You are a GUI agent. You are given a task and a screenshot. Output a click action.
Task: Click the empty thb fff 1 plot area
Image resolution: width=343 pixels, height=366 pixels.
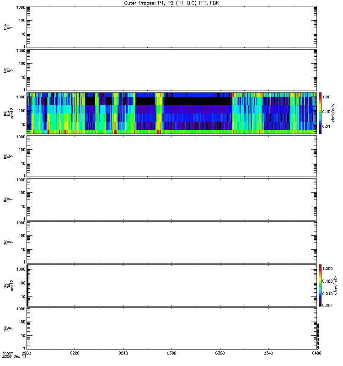click(172, 27)
